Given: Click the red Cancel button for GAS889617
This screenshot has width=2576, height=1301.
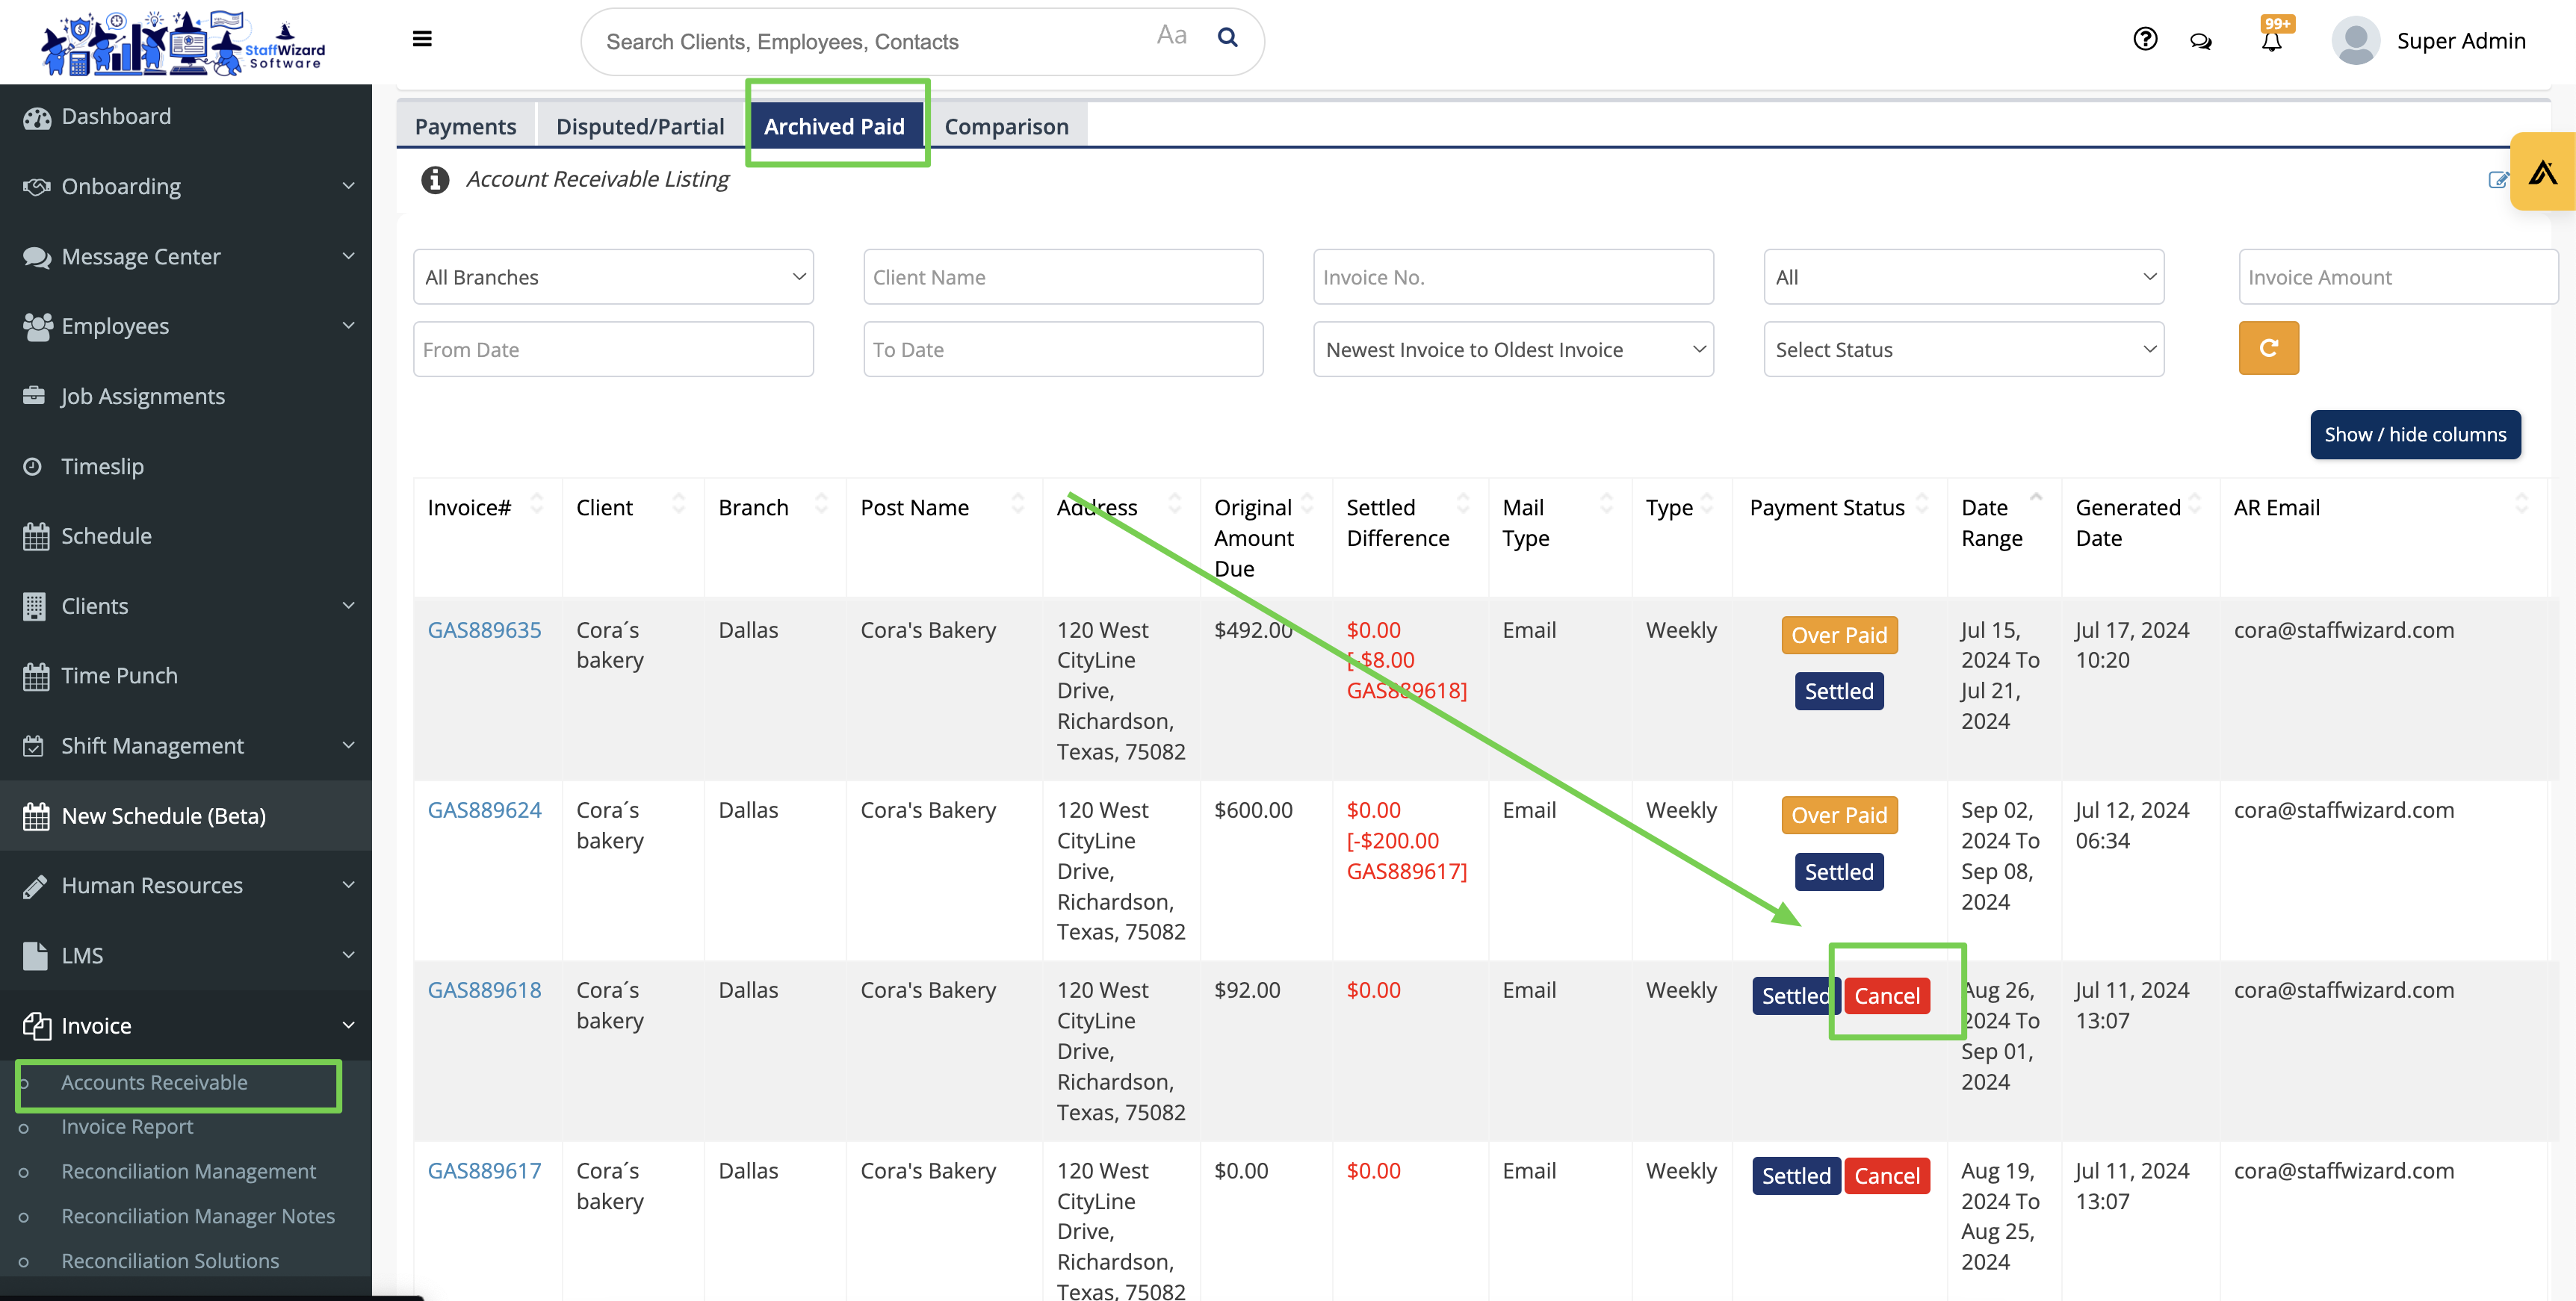Looking at the screenshot, I should click(1886, 1176).
